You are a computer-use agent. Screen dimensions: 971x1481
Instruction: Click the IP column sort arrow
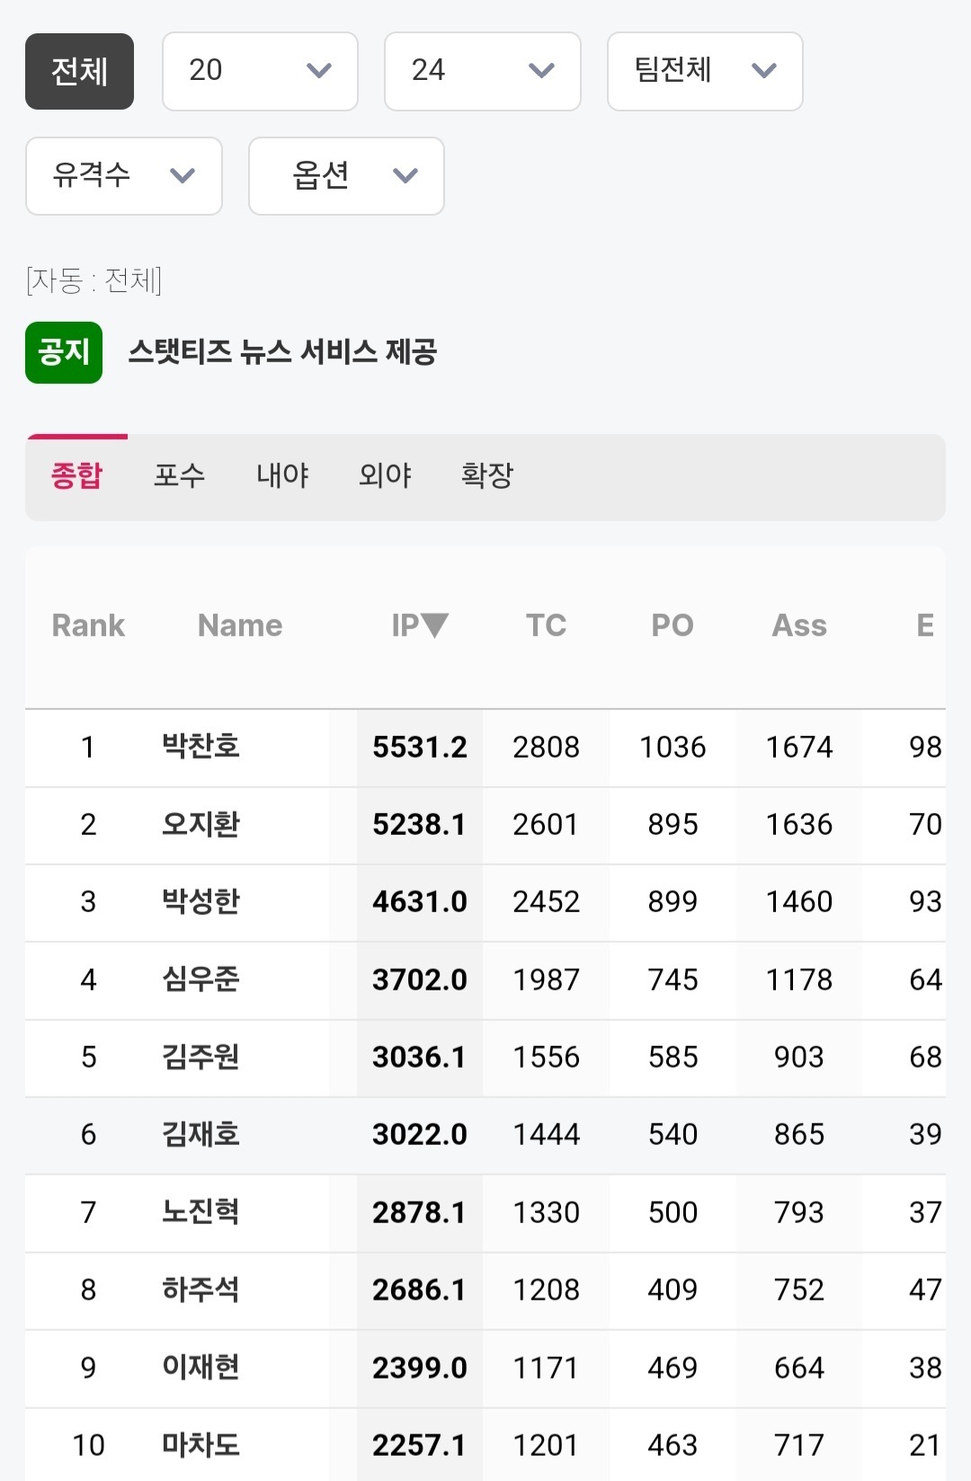click(x=434, y=625)
